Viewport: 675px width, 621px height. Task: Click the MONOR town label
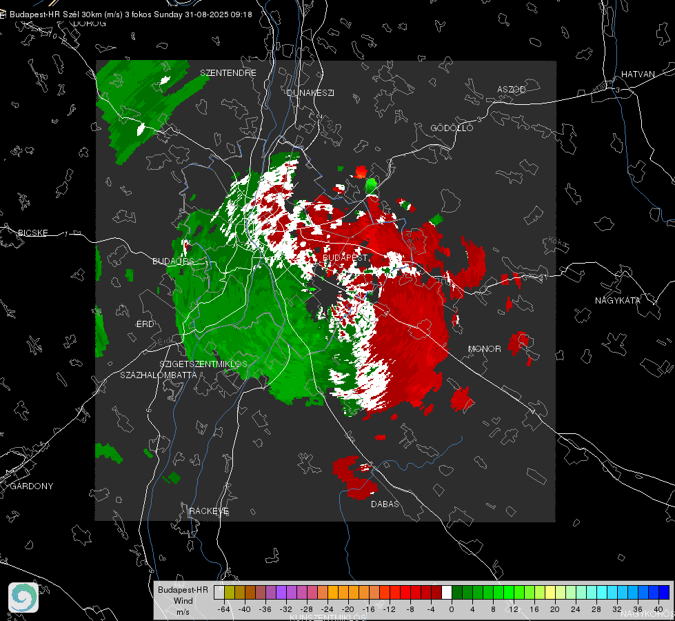click(484, 348)
